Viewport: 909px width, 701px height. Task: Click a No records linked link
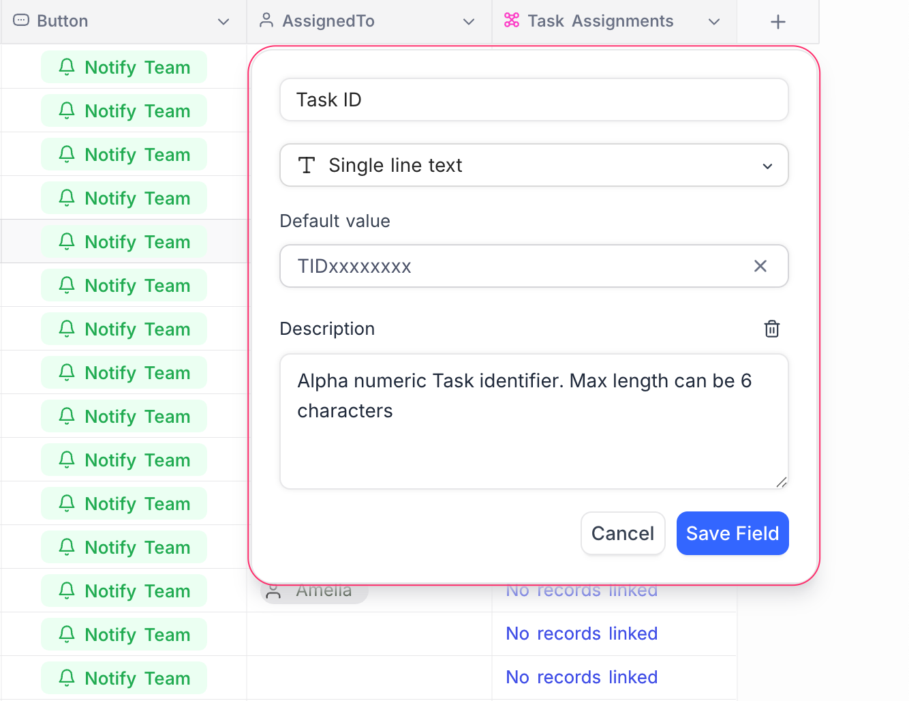(x=581, y=633)
